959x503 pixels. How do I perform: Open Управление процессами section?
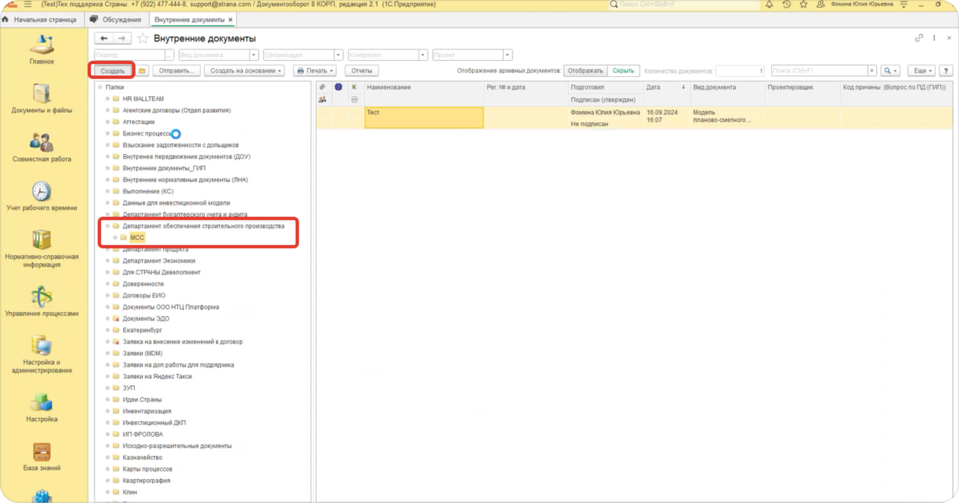42,301
